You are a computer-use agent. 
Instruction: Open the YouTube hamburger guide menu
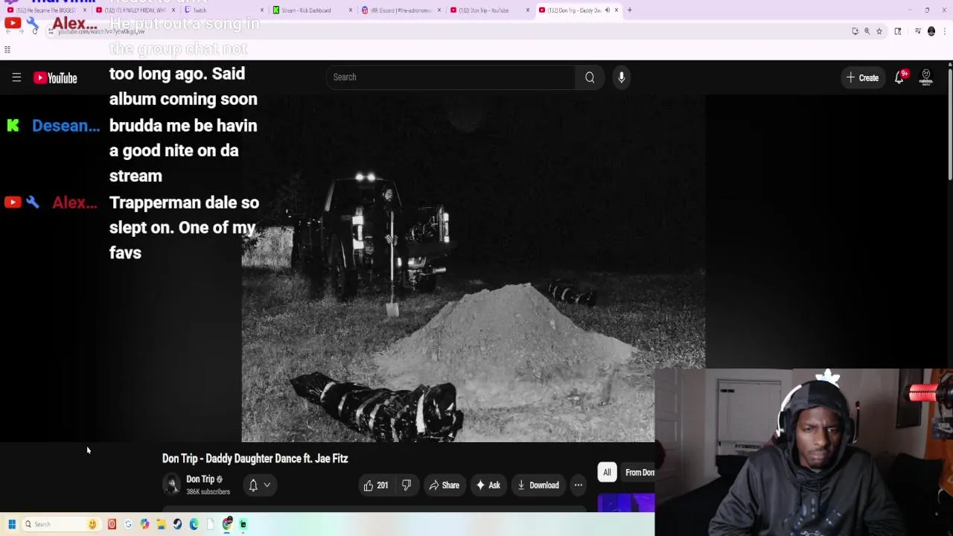16,77
